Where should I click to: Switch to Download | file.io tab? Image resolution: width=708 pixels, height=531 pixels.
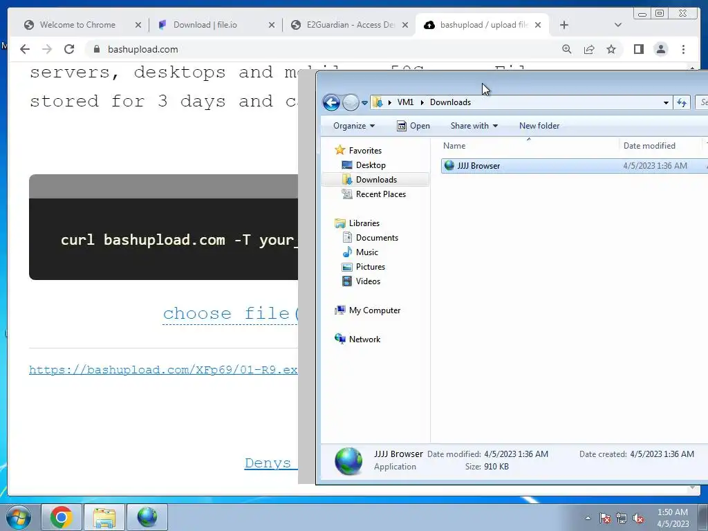point(205,25)
